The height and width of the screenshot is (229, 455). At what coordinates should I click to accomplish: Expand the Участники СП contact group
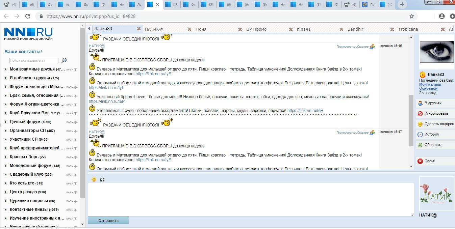coord(5,140)
